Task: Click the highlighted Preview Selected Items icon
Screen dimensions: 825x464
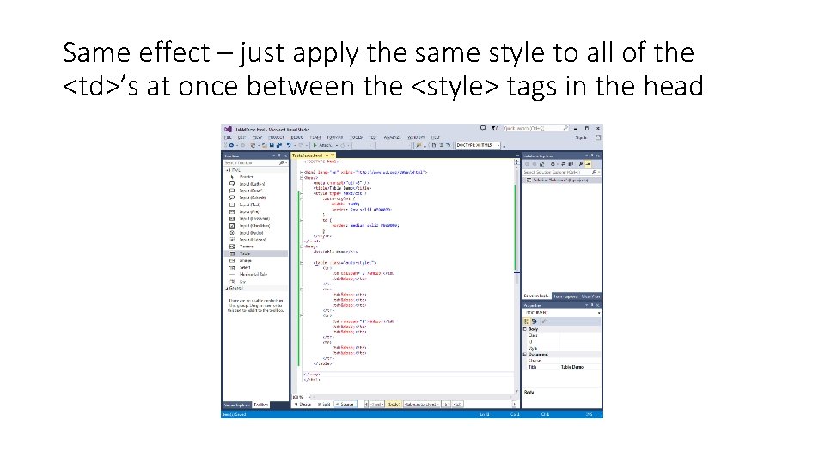Action: [x=589, y=164]
